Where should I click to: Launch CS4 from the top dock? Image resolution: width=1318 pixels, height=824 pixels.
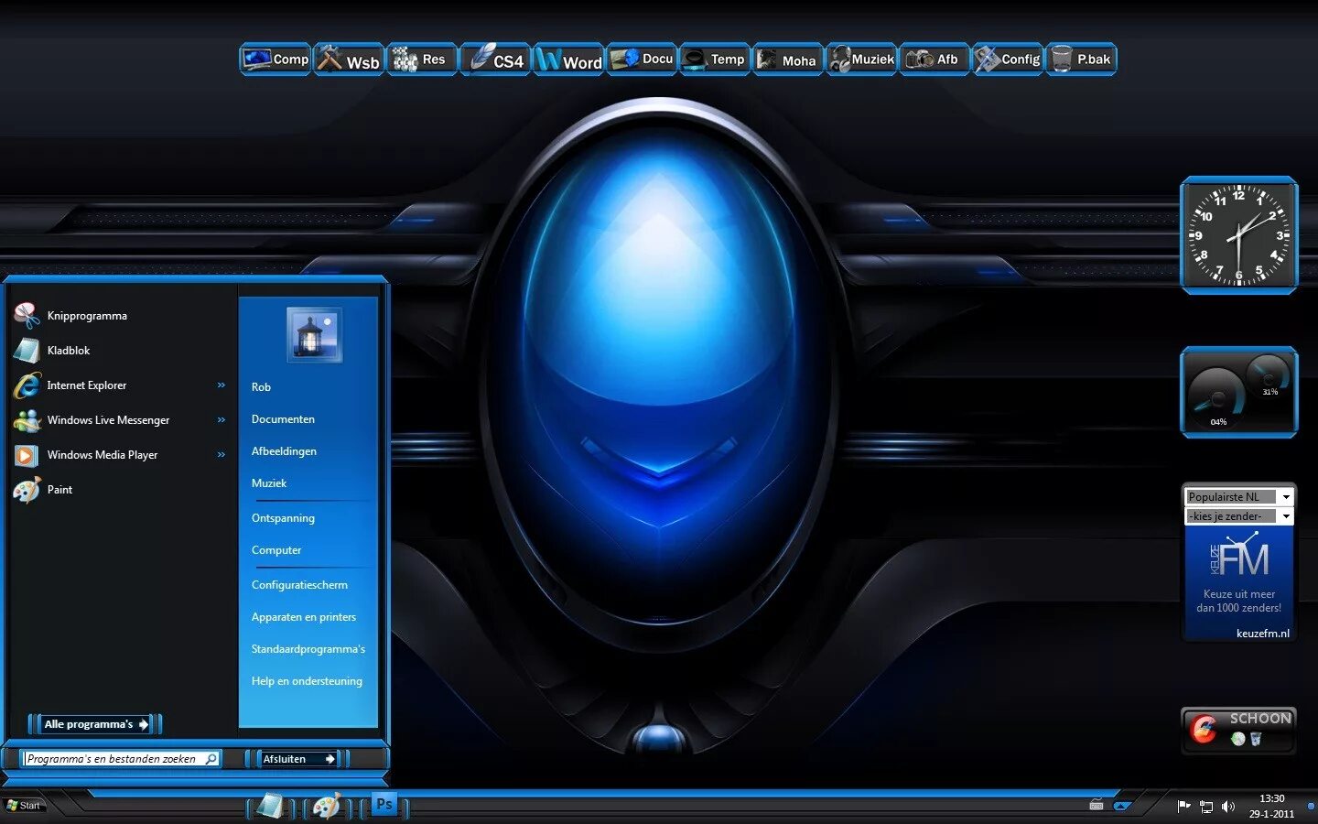tap(495, 60)
